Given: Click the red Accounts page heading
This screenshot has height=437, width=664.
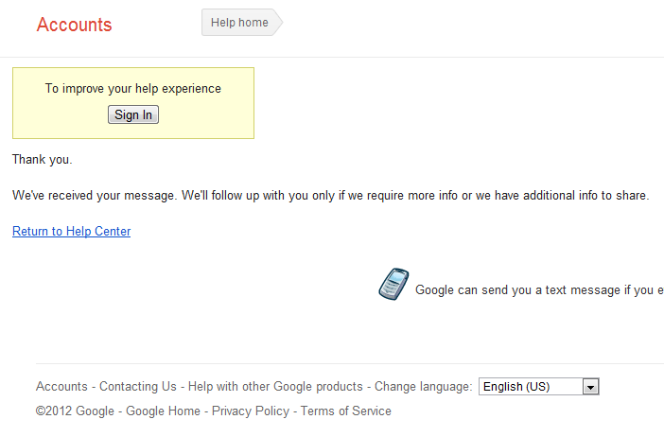Looking at the screenshot, I should click(x=74, y=25).
